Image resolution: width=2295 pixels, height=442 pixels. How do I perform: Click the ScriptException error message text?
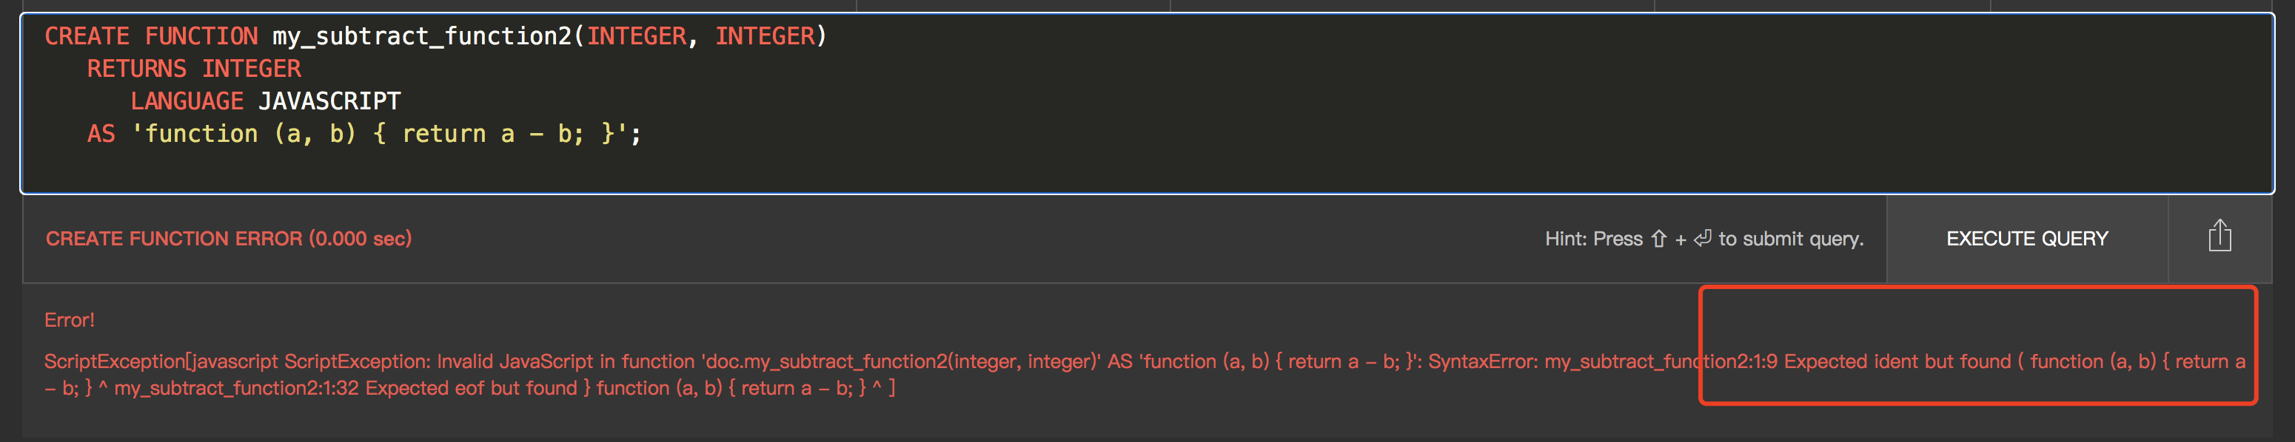pos(1145,375)
